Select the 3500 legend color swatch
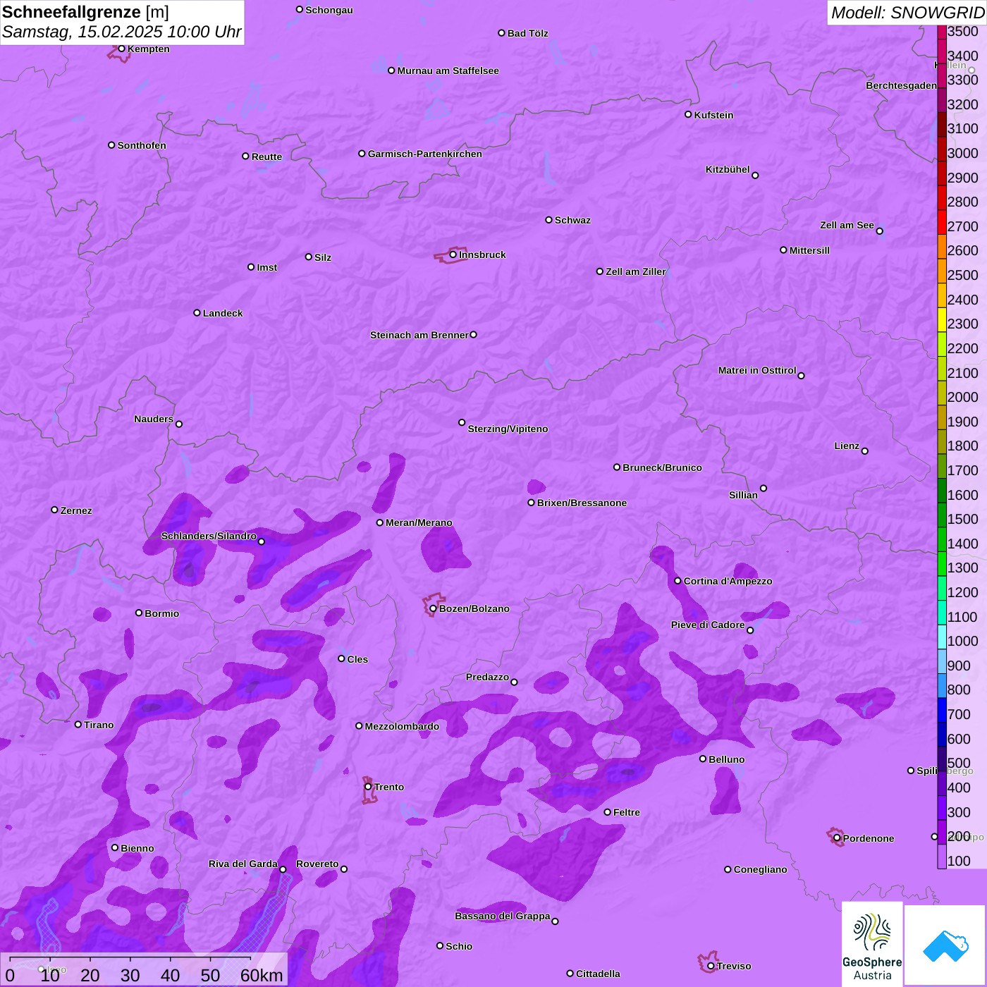Screen dimensions: 987x987 942,31
